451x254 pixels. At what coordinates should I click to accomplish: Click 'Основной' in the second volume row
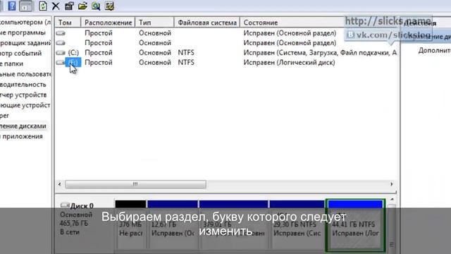click(155, 43)
